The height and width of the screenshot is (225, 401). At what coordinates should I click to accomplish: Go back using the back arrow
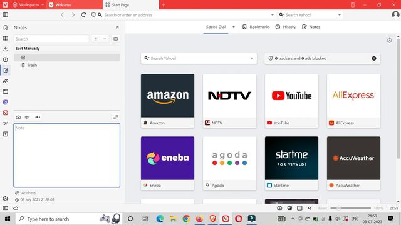(x=62, y=15)
